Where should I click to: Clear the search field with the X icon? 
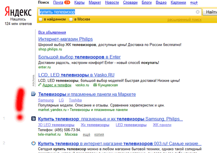(197, 12)
